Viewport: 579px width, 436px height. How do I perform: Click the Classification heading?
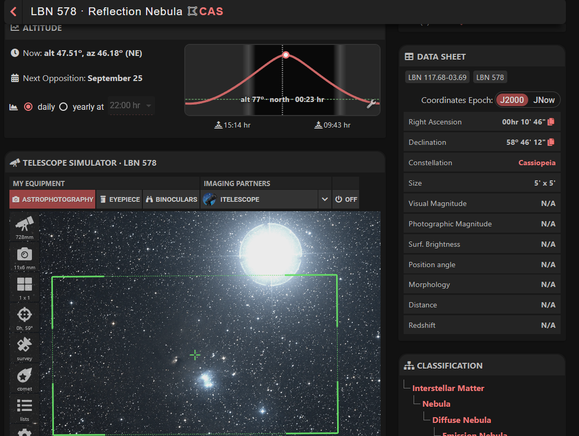[449, 365]
